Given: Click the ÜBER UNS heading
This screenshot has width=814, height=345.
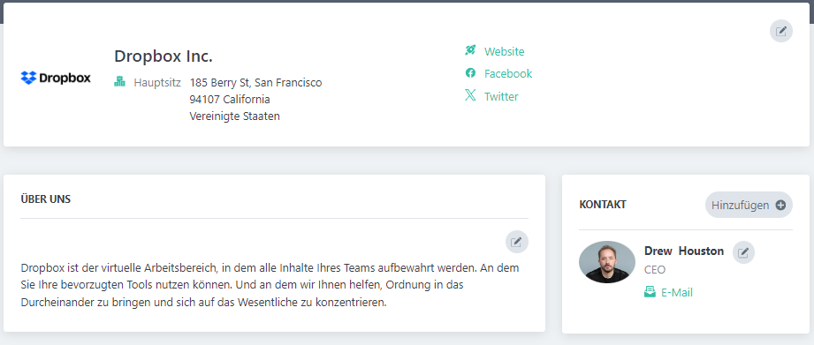Looking at the screenshot, I should tap(46, 199).
